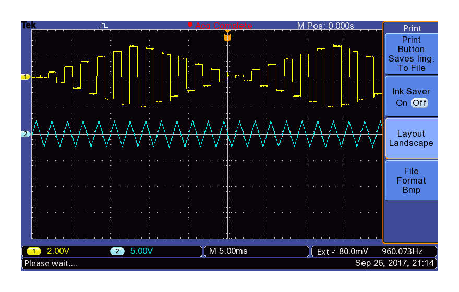The width and height of the screenshot is (459, 292).
Task: Select the yellow channel 1 badge in bottom bar
Action: [x=34, y=251]
